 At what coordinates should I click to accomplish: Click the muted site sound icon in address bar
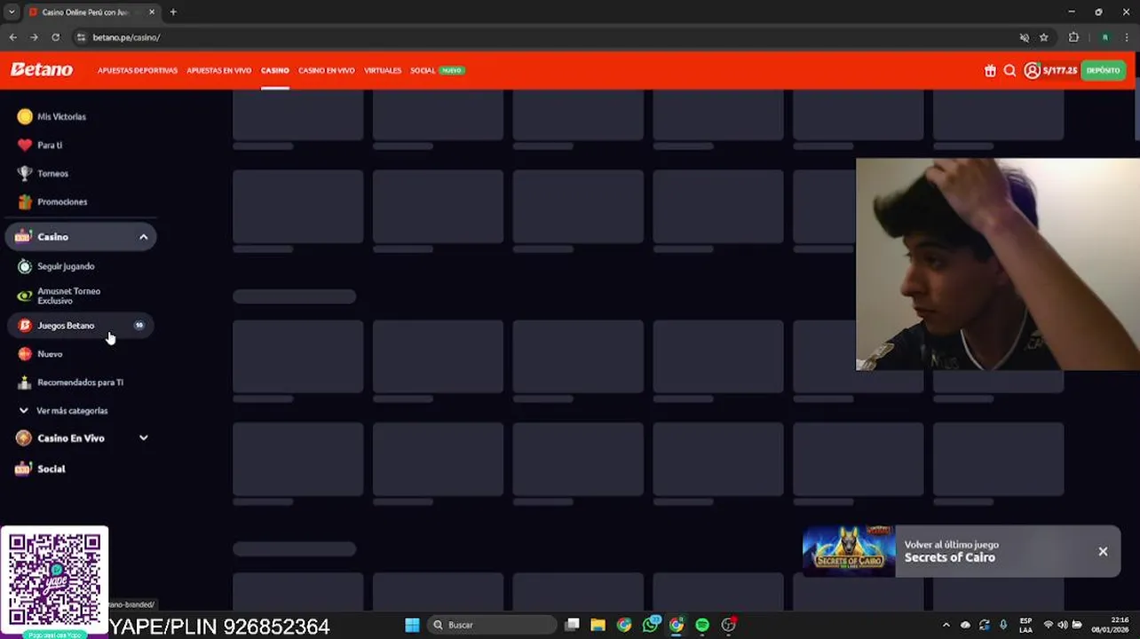coord(1025,37)
